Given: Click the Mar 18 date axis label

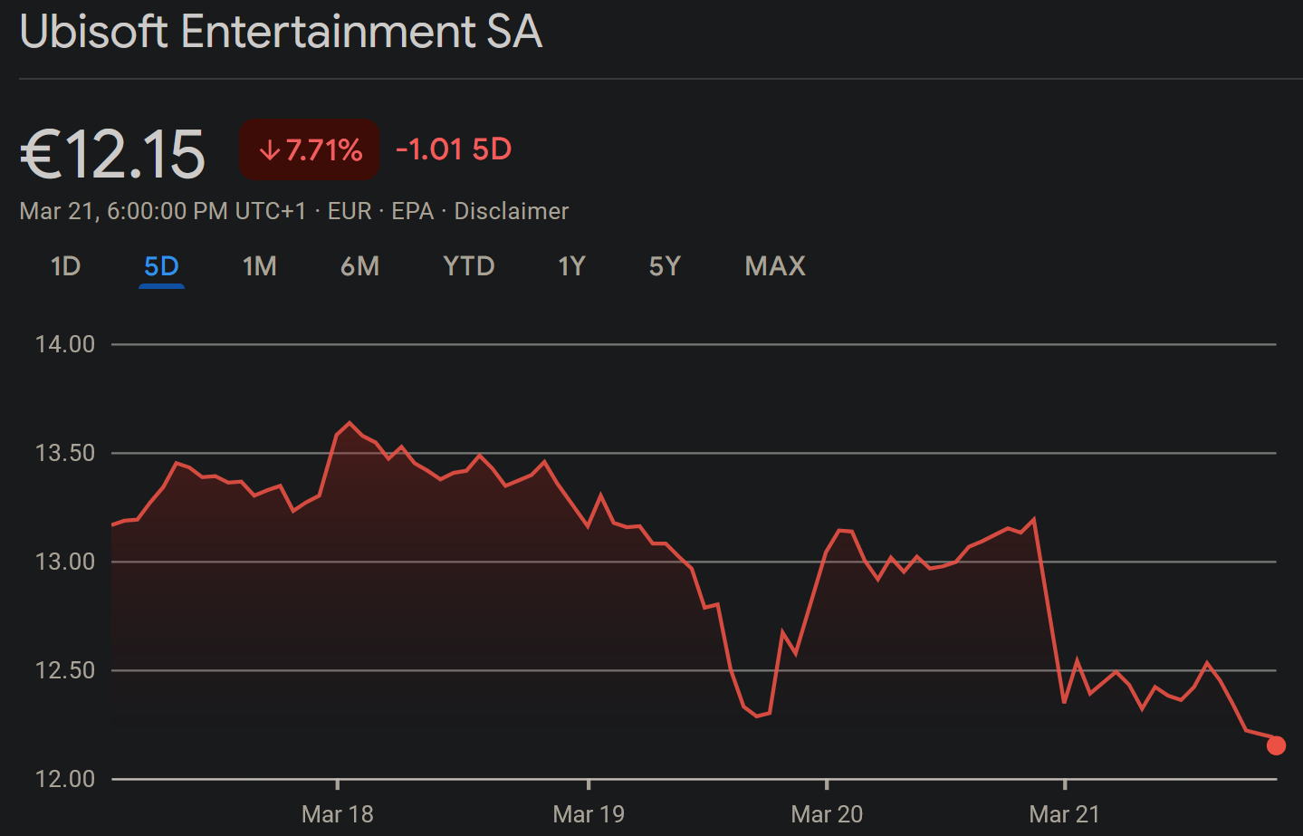Looking at the screenshot, I should [338, 814].
